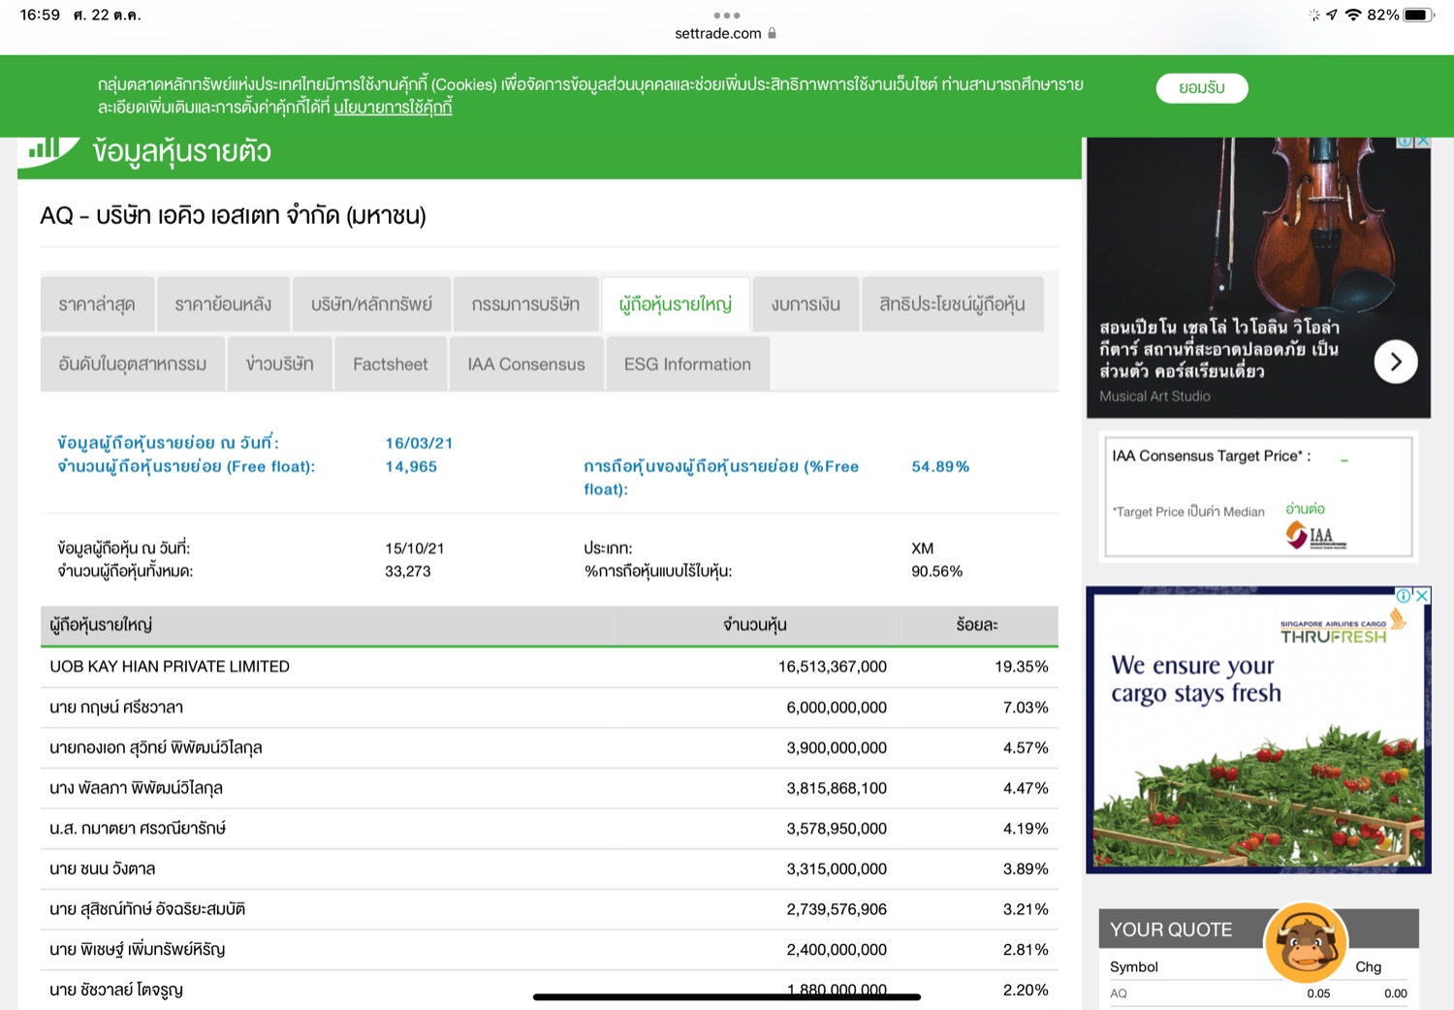Close the Singapore Airlines Cargo ad
This screenshot has height=1010, width=1454.
point(1423,595)
